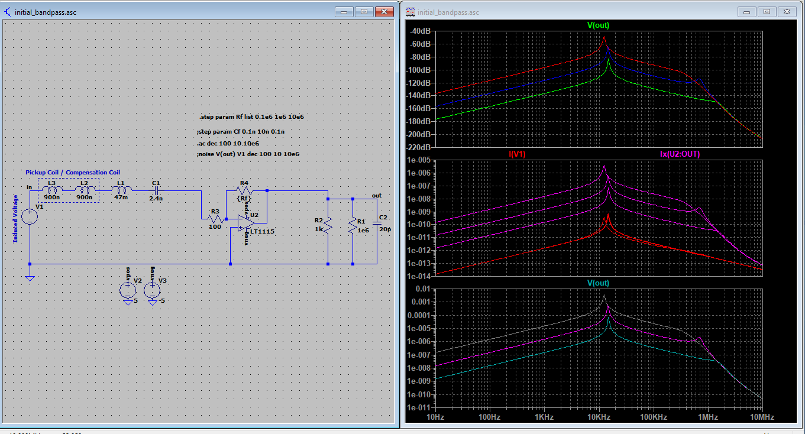Click the 2.4n capacitor value text
The image size is (805, 434).
click(x=156, y=199)
